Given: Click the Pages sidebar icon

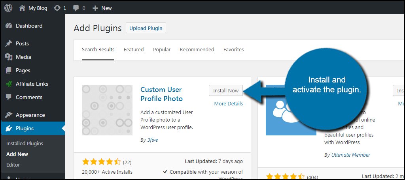Looking at the screenshot, I should point(9,70).
